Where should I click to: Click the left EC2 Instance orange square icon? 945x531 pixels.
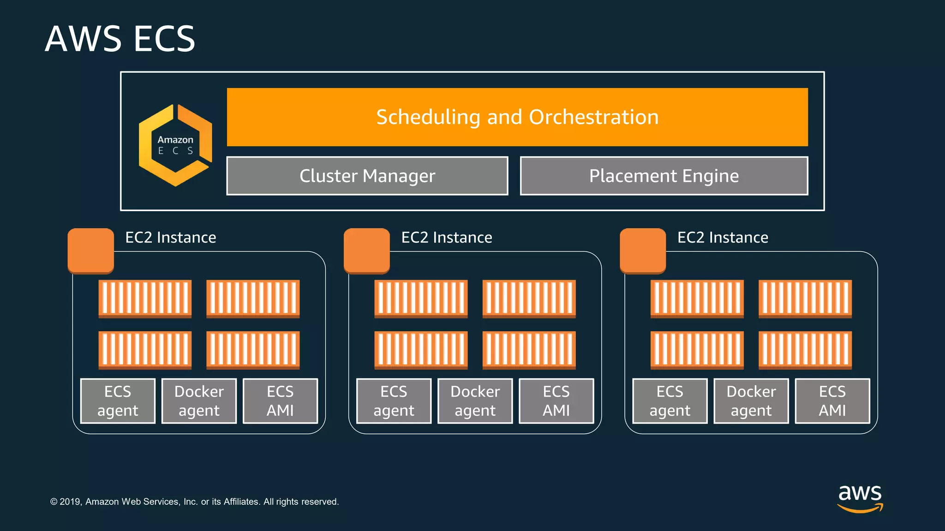point(91,250)
